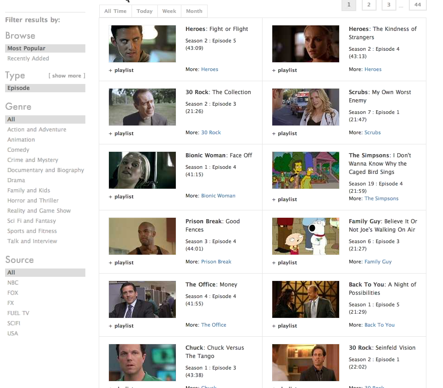Image resolution: width=443 pixels, height=388 pixels.
Task: Switch to the All Time tab
Action: (x=115, y=11)
